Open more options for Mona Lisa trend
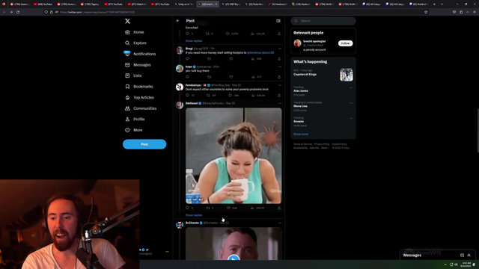The height and width of the screenshot is (269, 479). (351, 103)
